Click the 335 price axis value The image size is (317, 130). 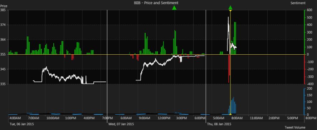[x=3, y=84]
